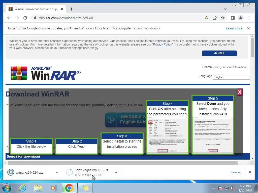Click the address bar URL
This screenshot has height=193, width=258.
click(66, 18)
